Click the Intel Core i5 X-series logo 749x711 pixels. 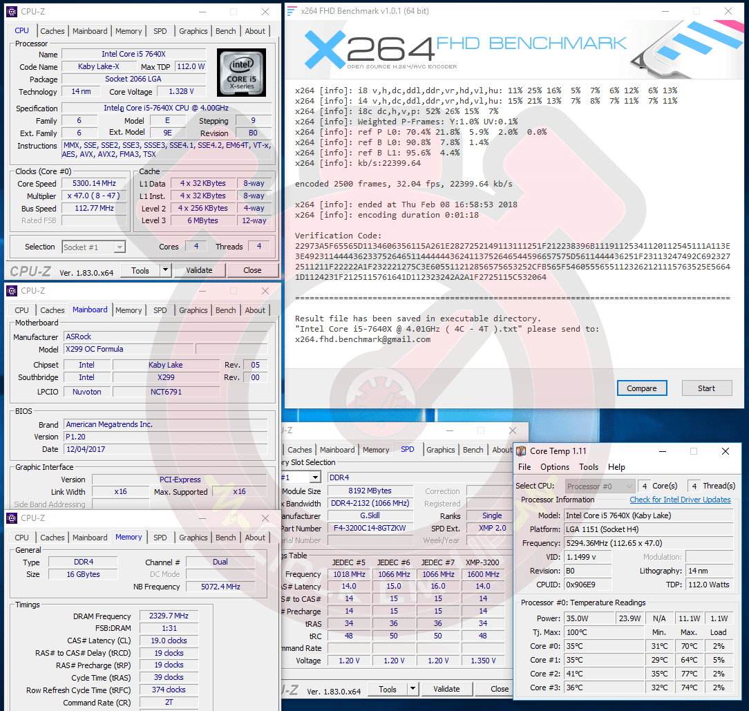[x=241, y=73]
